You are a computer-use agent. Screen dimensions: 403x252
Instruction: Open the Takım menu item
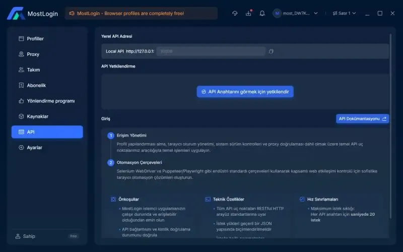47,70
